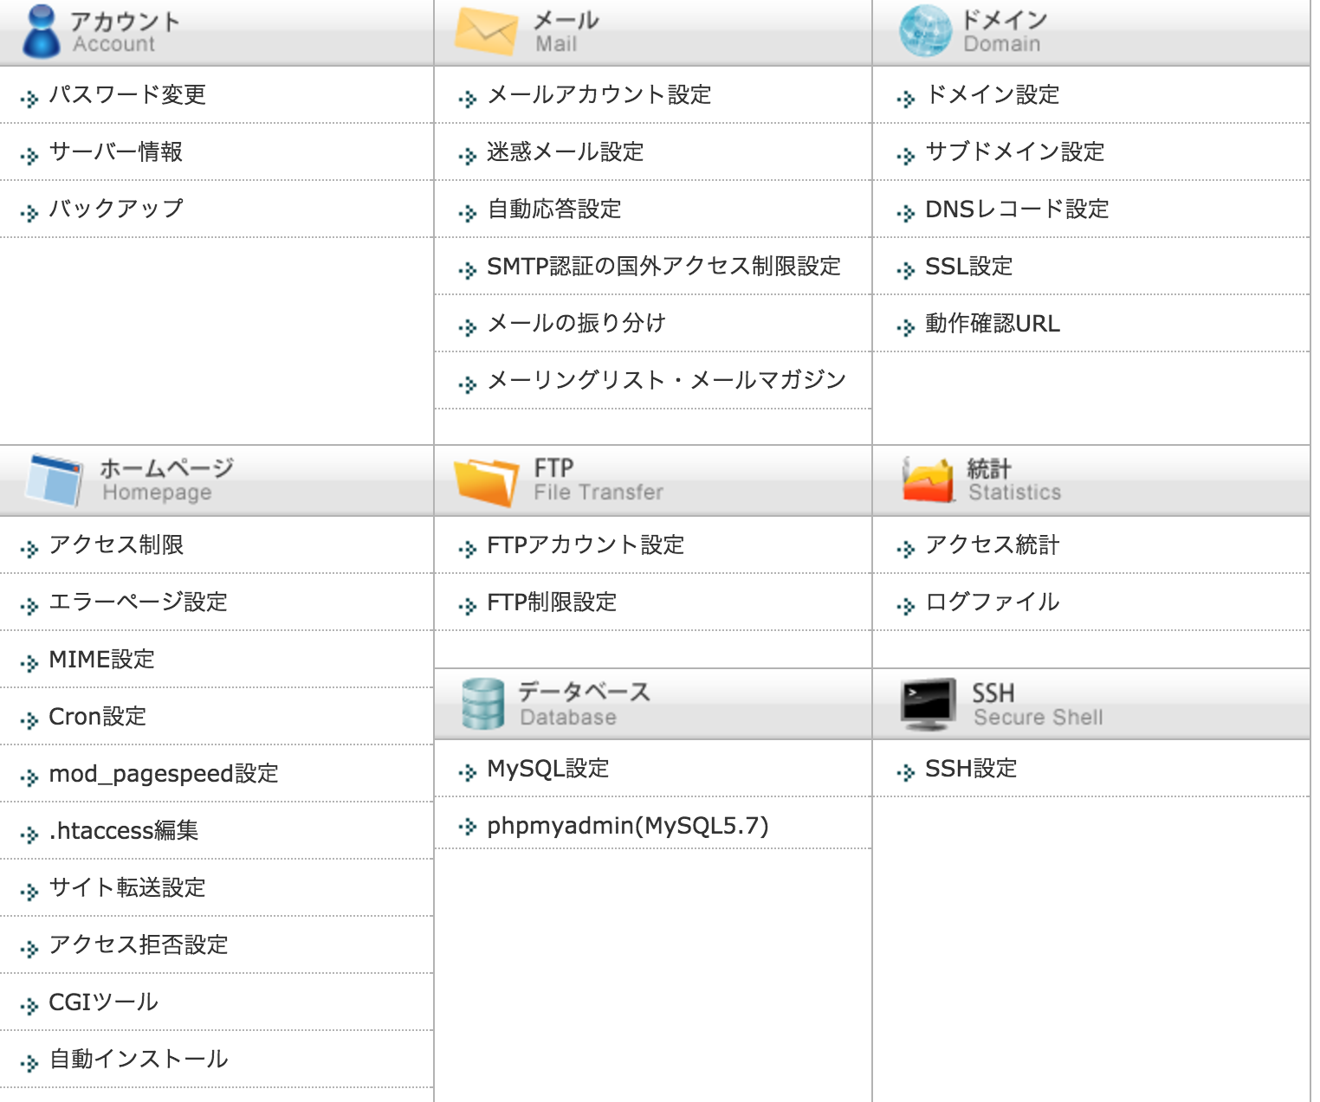
Task: Click the ホームページ Homepage section heading
Action: (166, 480)
